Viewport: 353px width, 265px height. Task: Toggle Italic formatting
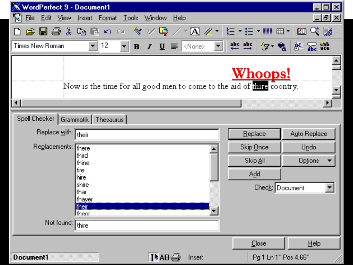pyautogui.click(x=149, y=47)
